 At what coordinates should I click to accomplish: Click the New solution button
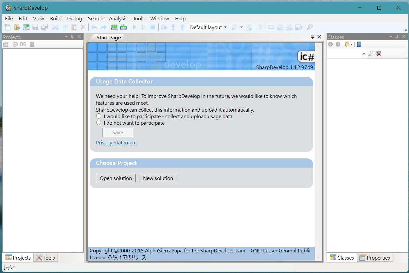point(158,178)
